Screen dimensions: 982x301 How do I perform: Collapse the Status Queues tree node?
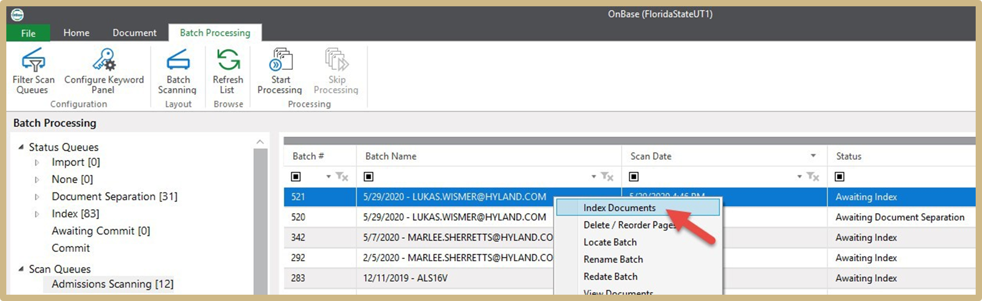[x=21, y=147]
